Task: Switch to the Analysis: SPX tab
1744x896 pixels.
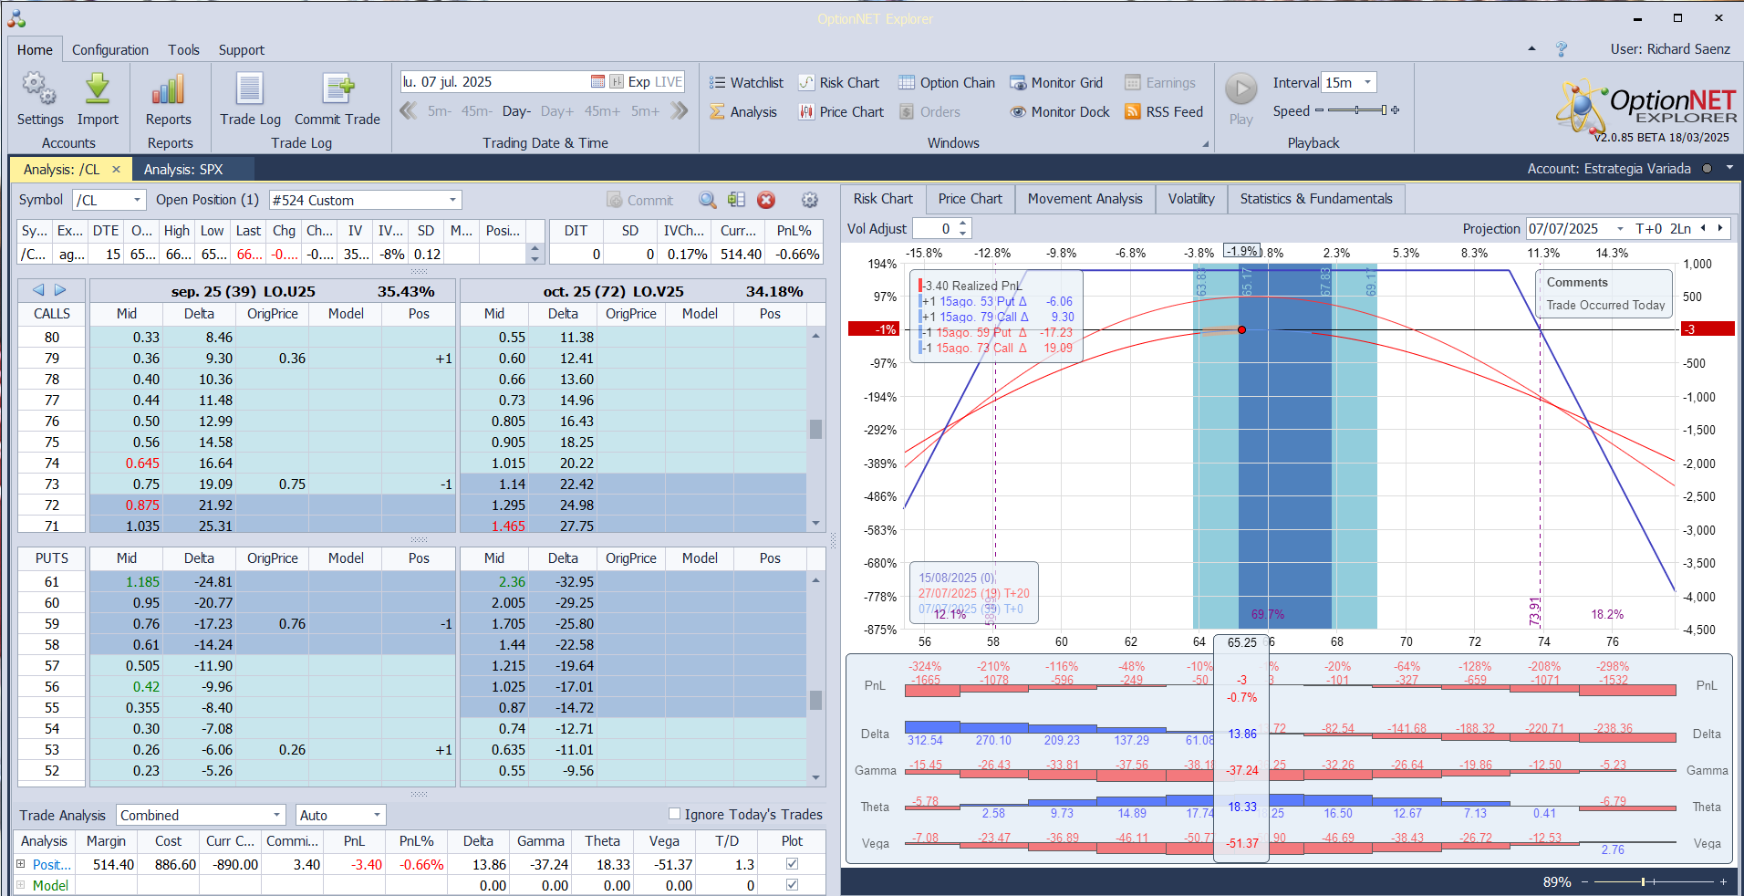Action: coord(183,170)
